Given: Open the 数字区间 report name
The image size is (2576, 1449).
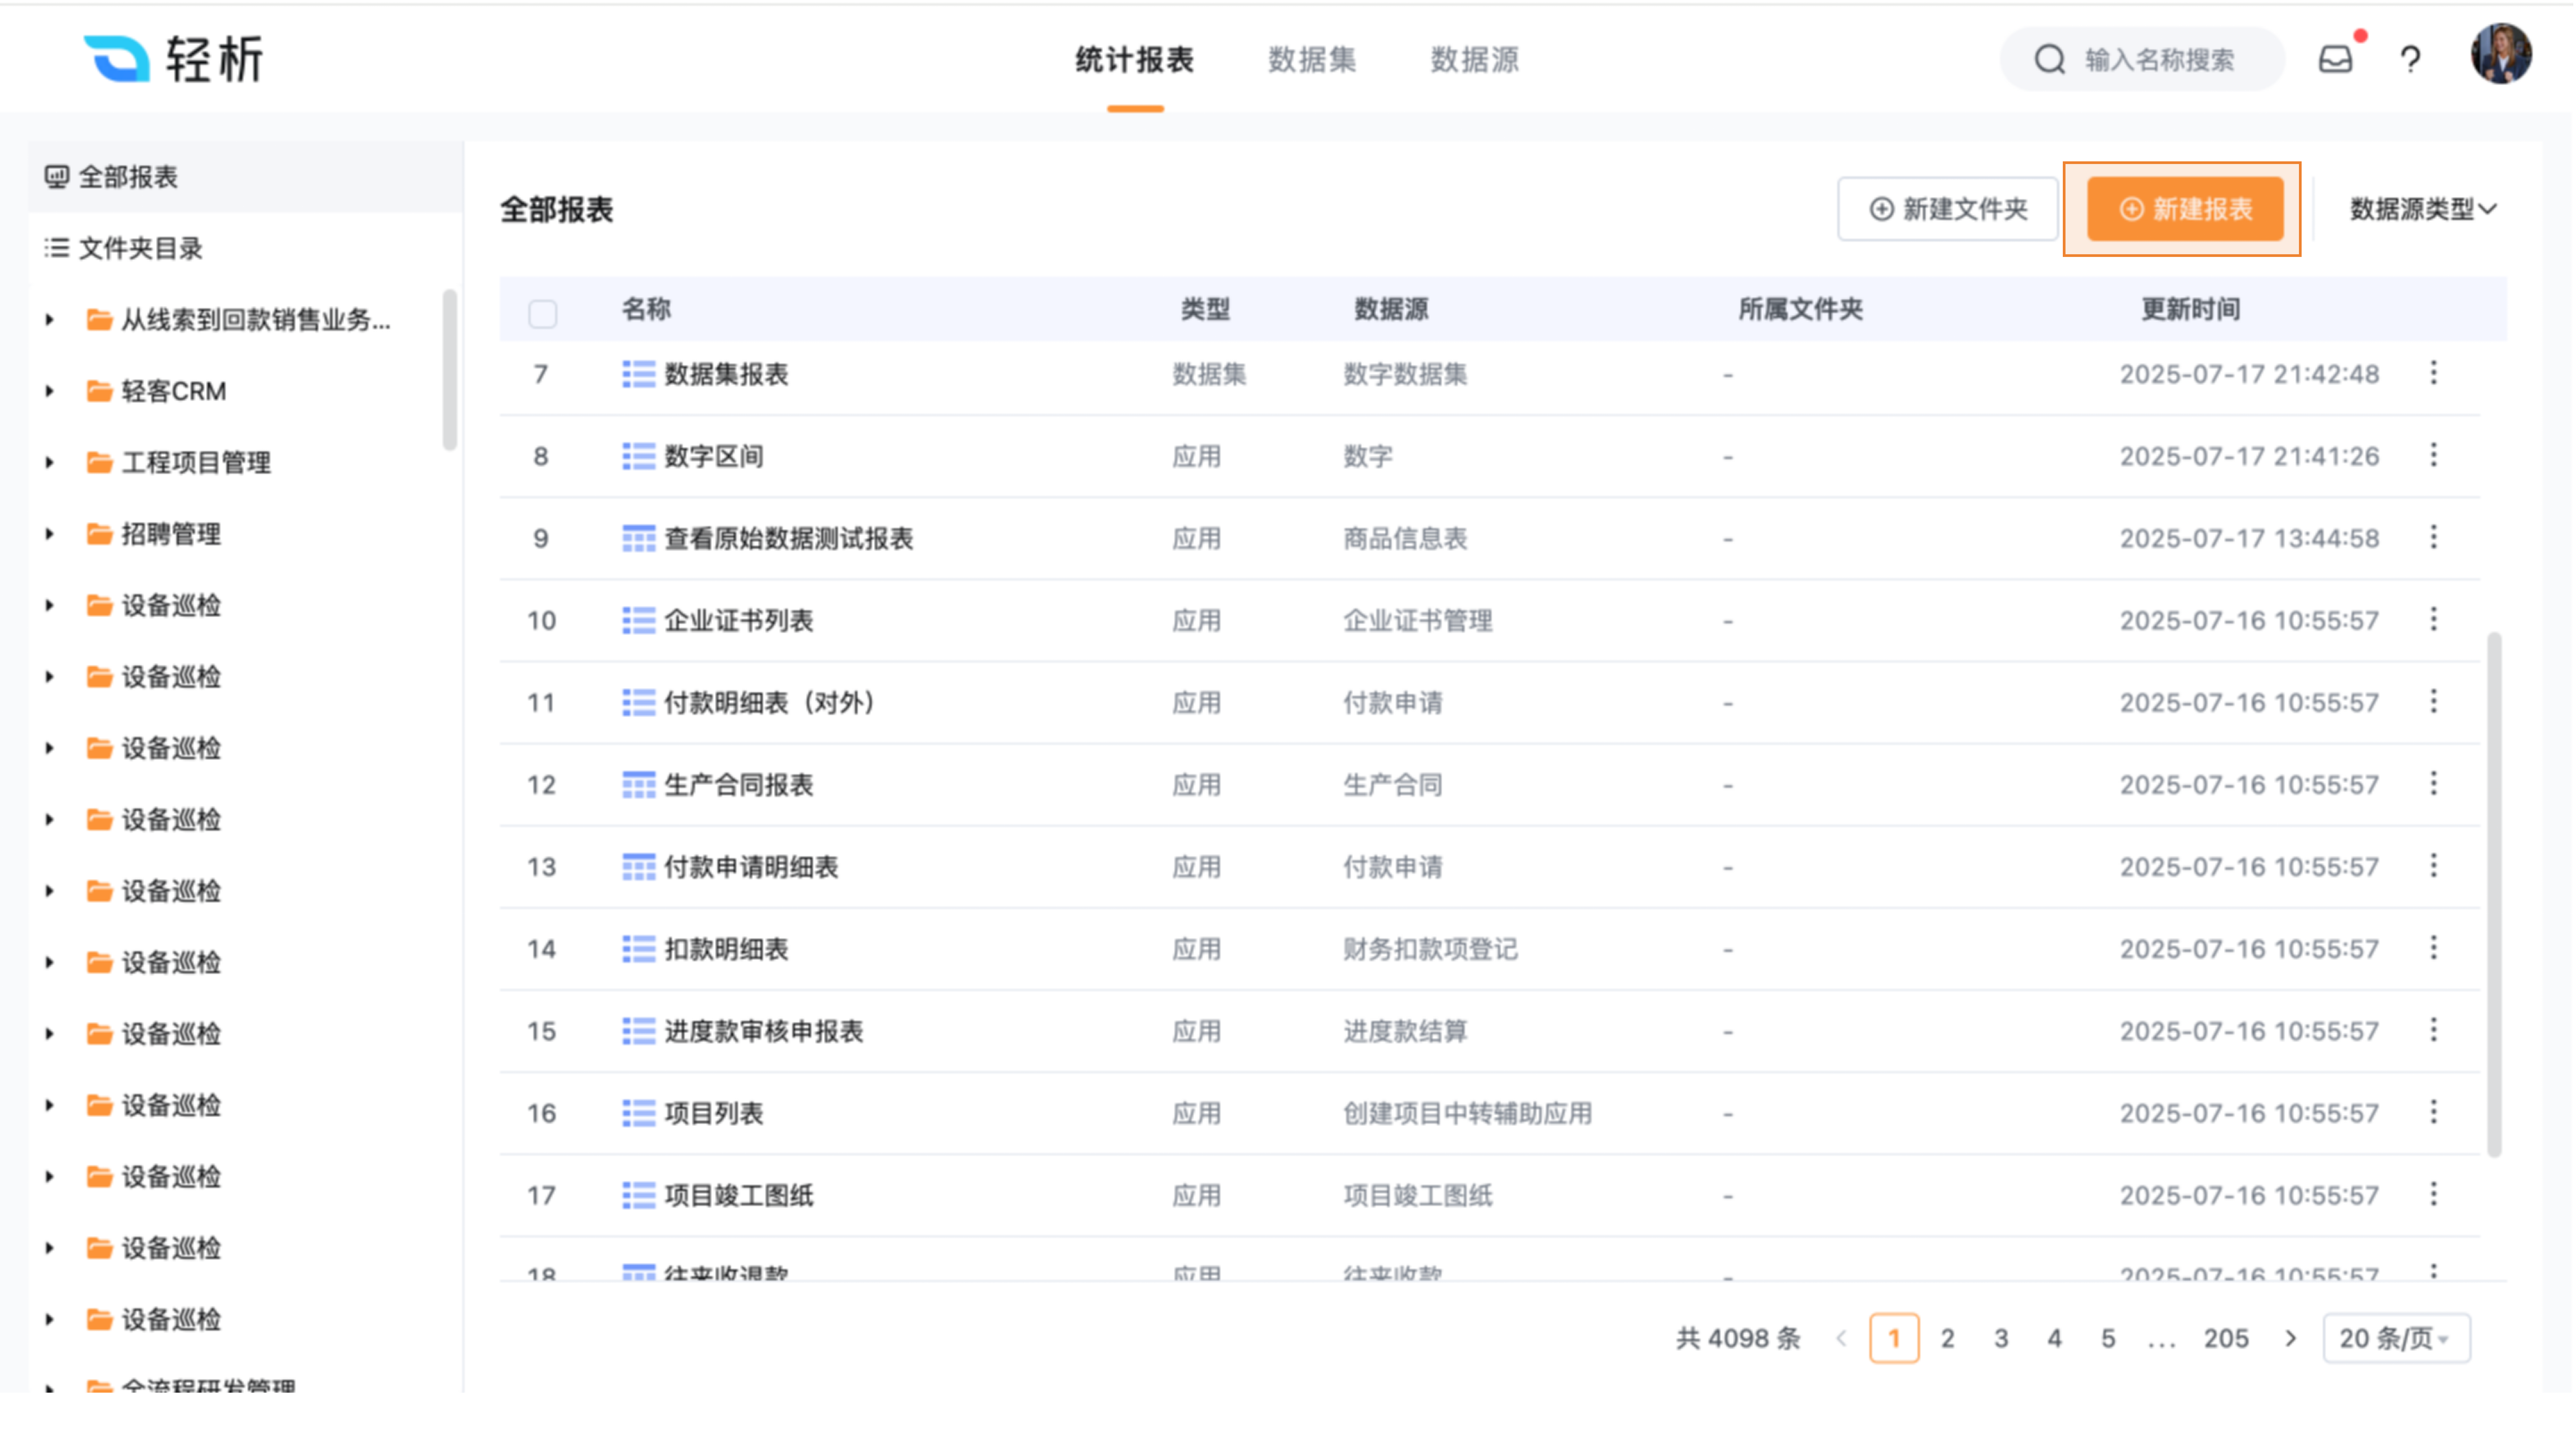Looking at the screenshot, I should click(714, 456).
